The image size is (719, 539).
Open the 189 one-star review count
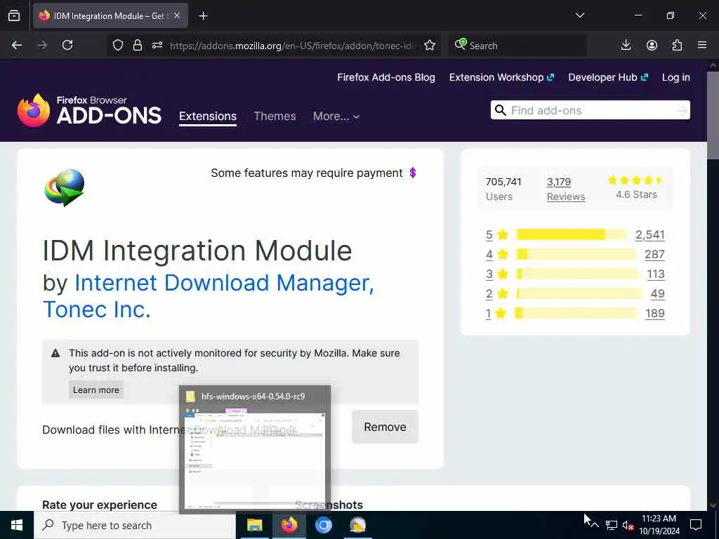tap(655, 314)
